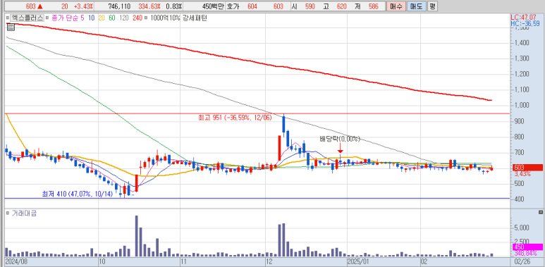
Task: Select the 20-day moving average label
Action: tap(102, 18)
